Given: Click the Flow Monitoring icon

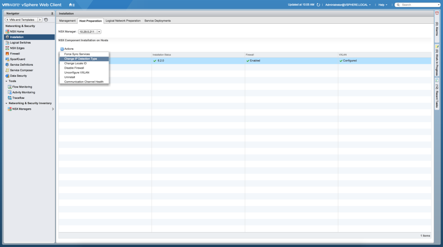Looking at the screenshot, I should pyautogui.click(x=10, y=87).
